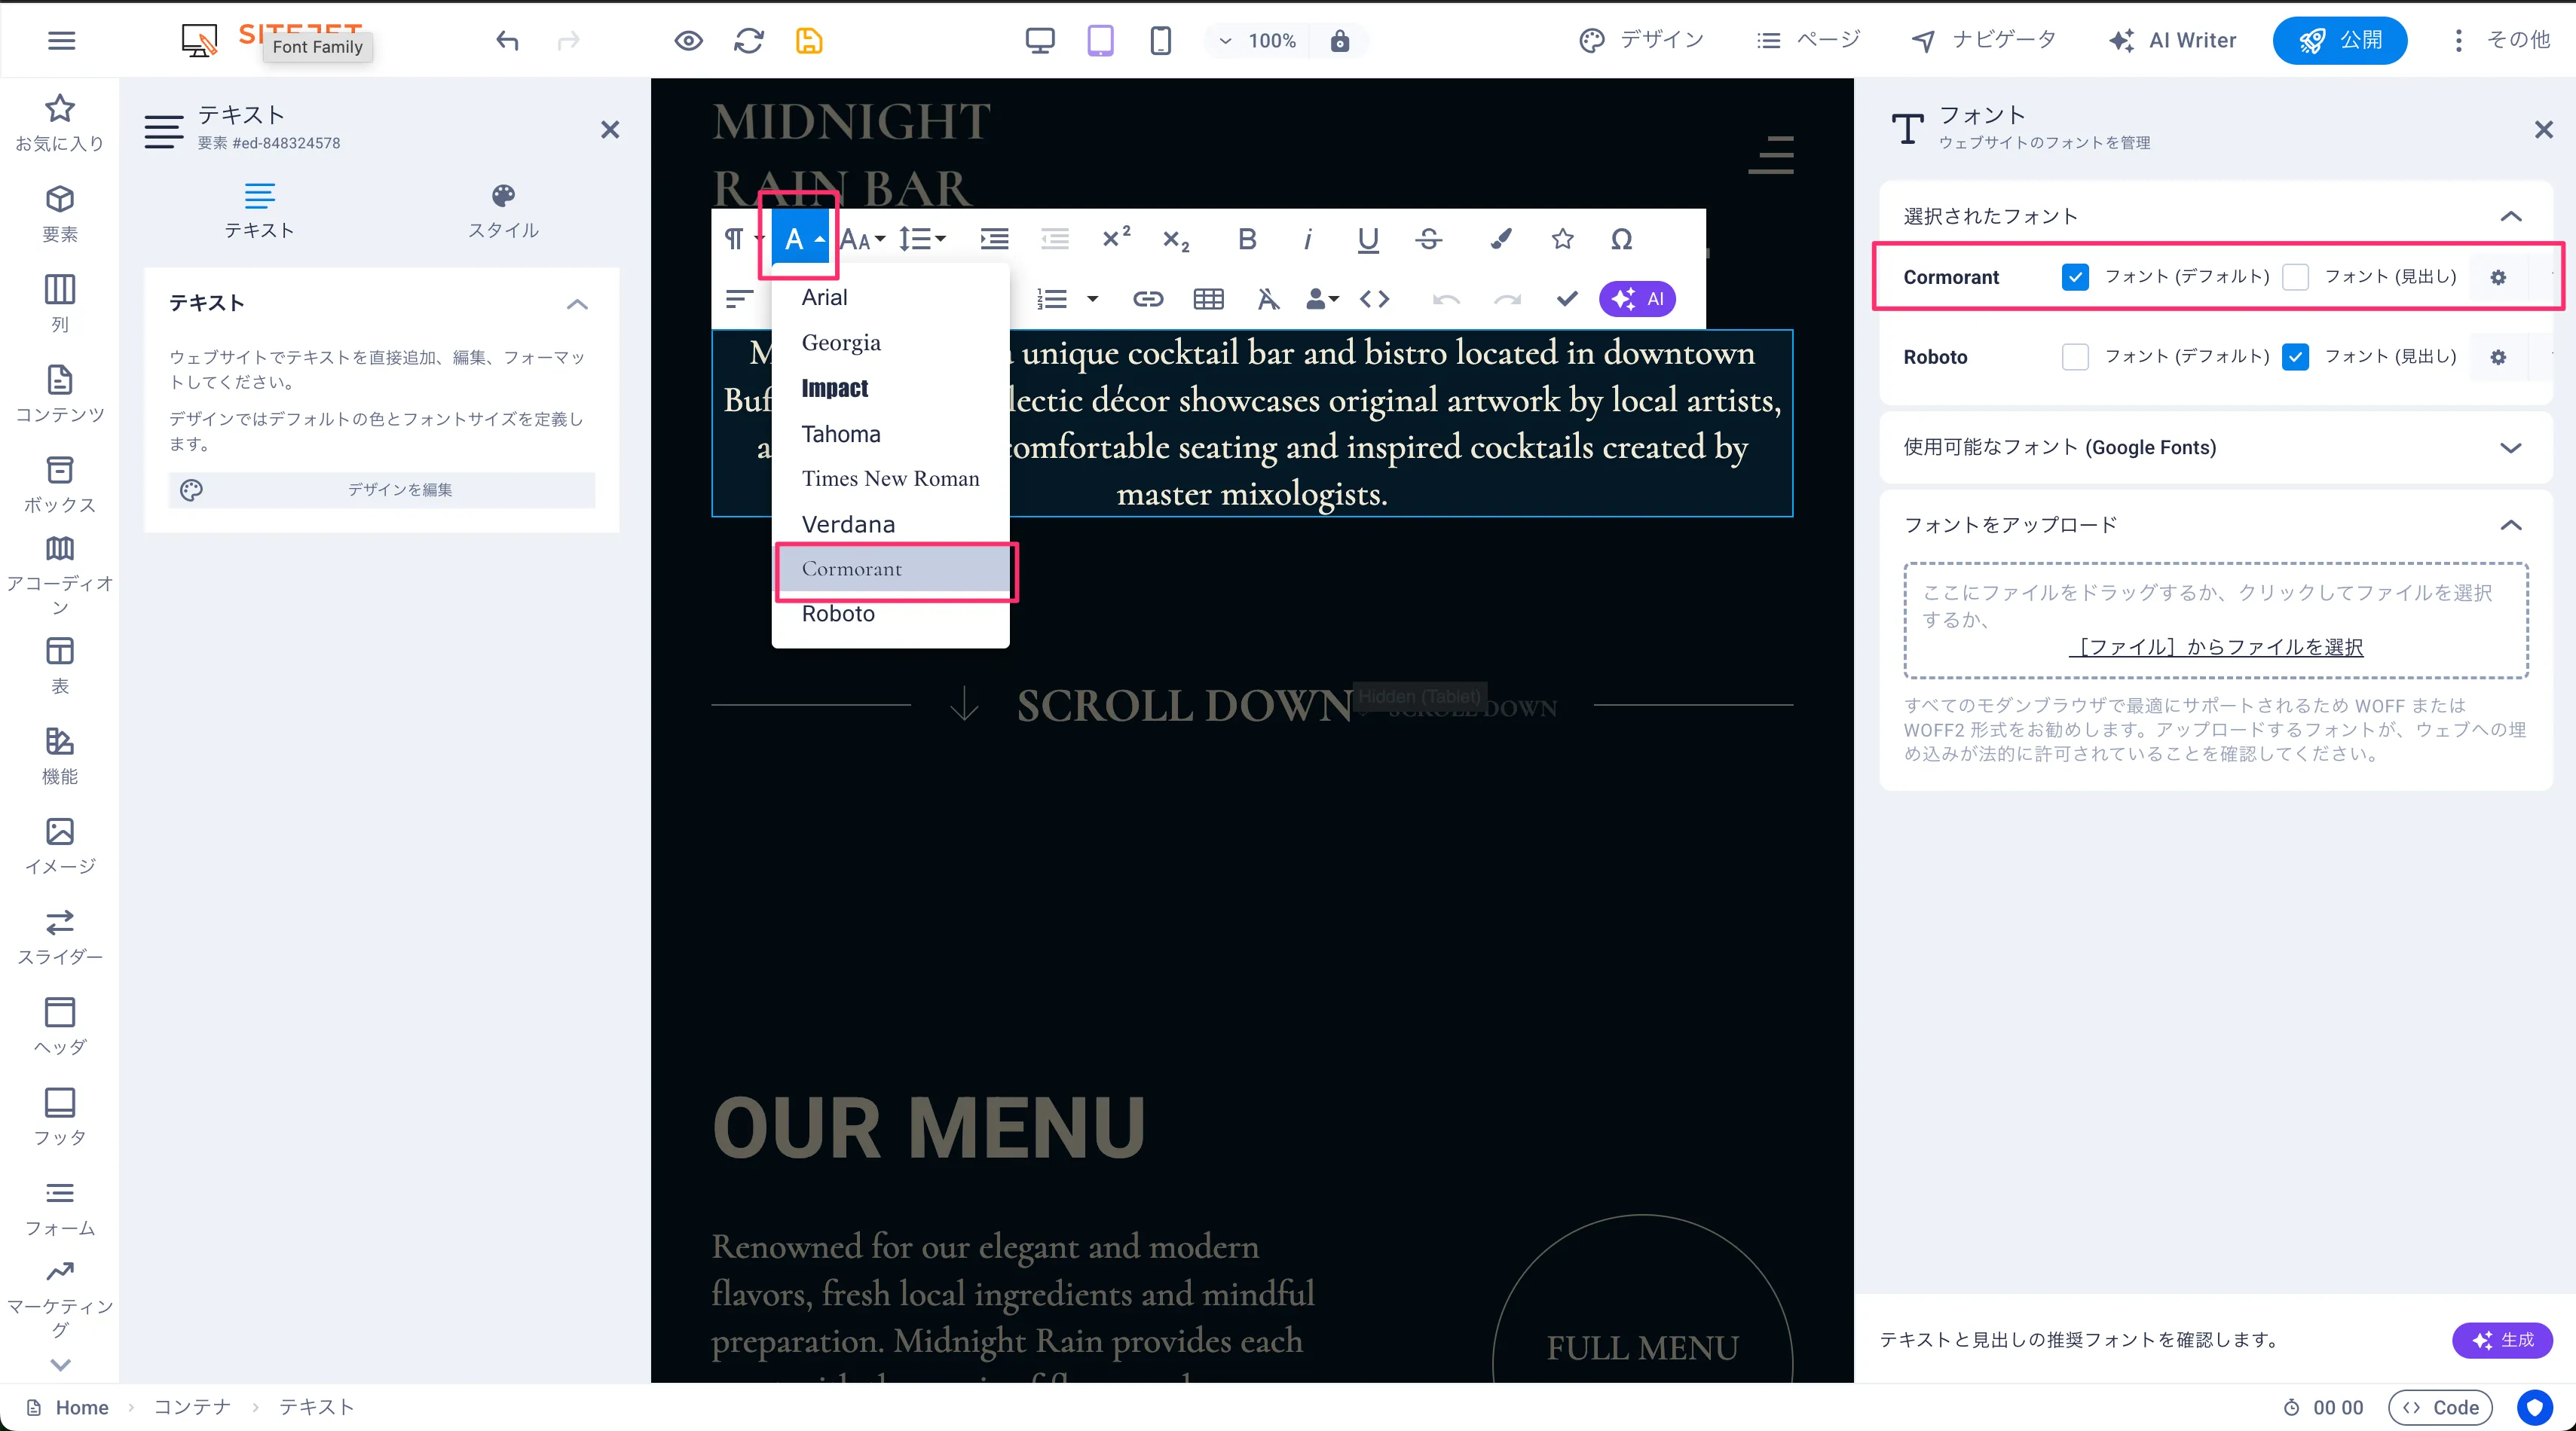The height and width of the screenshot is (1431, 2576).
Task: Open the ordered list dropdown arrow
Action: pos(1092,299)
